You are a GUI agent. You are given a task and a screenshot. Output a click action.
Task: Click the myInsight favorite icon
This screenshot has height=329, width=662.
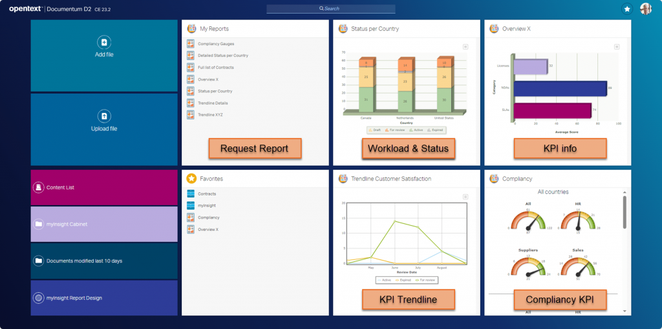coord(191,206)
